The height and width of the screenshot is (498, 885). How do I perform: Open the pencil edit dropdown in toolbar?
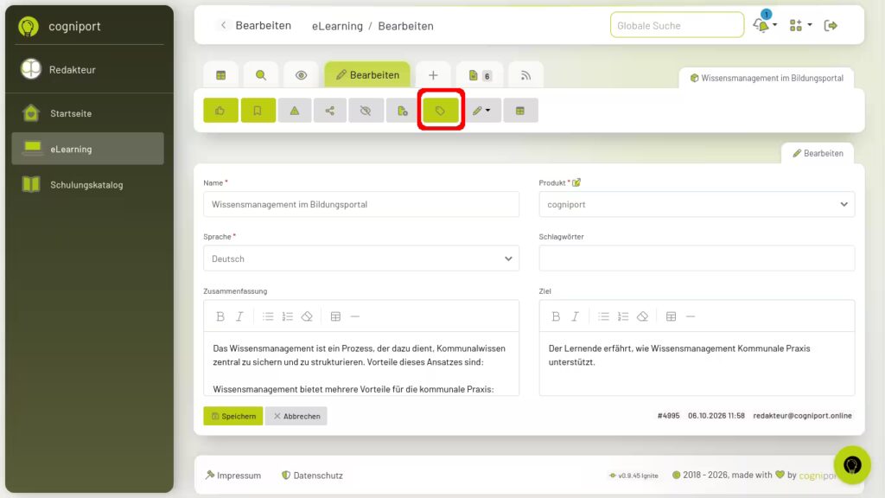[481, 111]
